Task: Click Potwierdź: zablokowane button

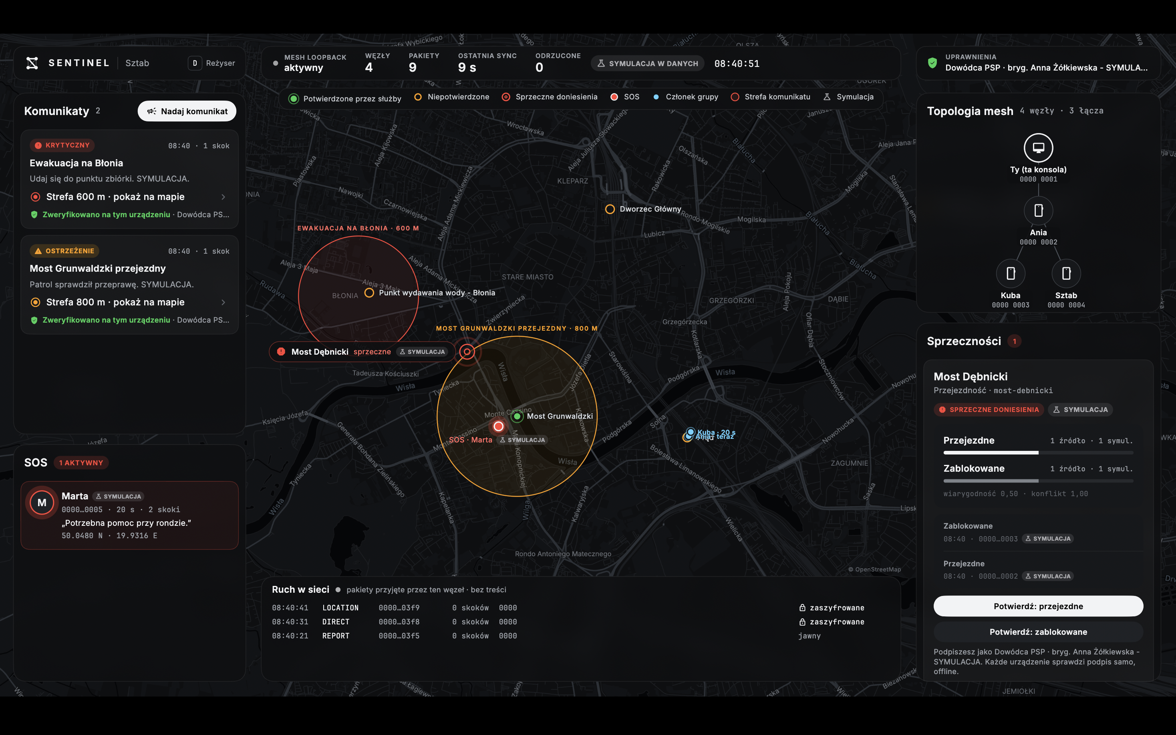Action: pyautogui.click(x=1038, y=632)
